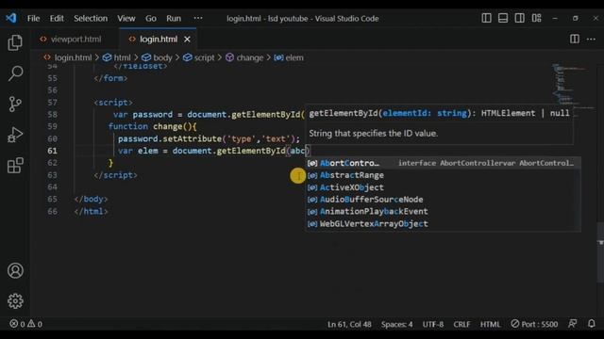Click closing html tag on line 66
Screen dimensions: 604x339
tap(91, 211)
